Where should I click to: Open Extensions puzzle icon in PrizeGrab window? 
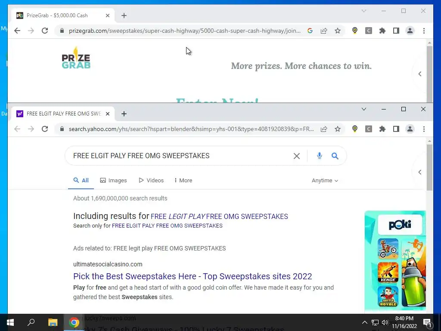click(382, 31)
